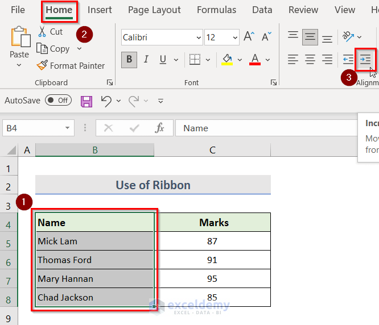Select column B header
Image resolution: width=379 pixels, height=325 pixels.
tap(94, 150)
